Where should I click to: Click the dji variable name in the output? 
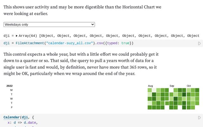[7, 36]
